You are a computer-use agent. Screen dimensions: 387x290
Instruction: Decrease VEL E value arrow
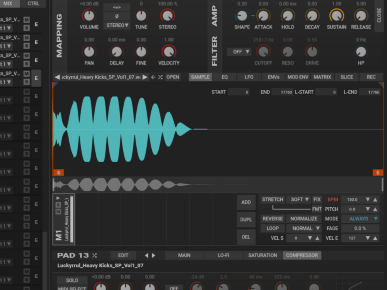368,238
